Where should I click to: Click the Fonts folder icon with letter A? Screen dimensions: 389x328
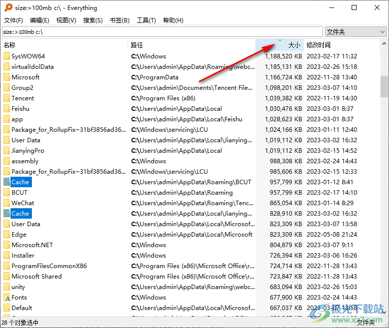[6, 297]
